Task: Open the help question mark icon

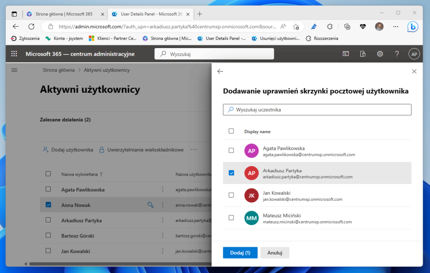Action: [397, 54]
